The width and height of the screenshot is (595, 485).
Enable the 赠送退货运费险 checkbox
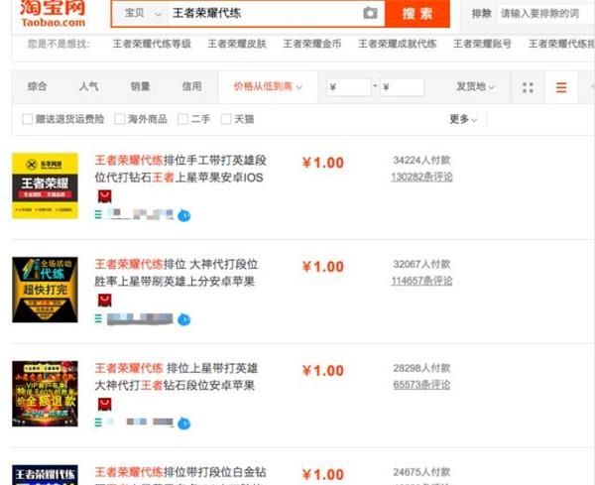click(x=28, y=119)
